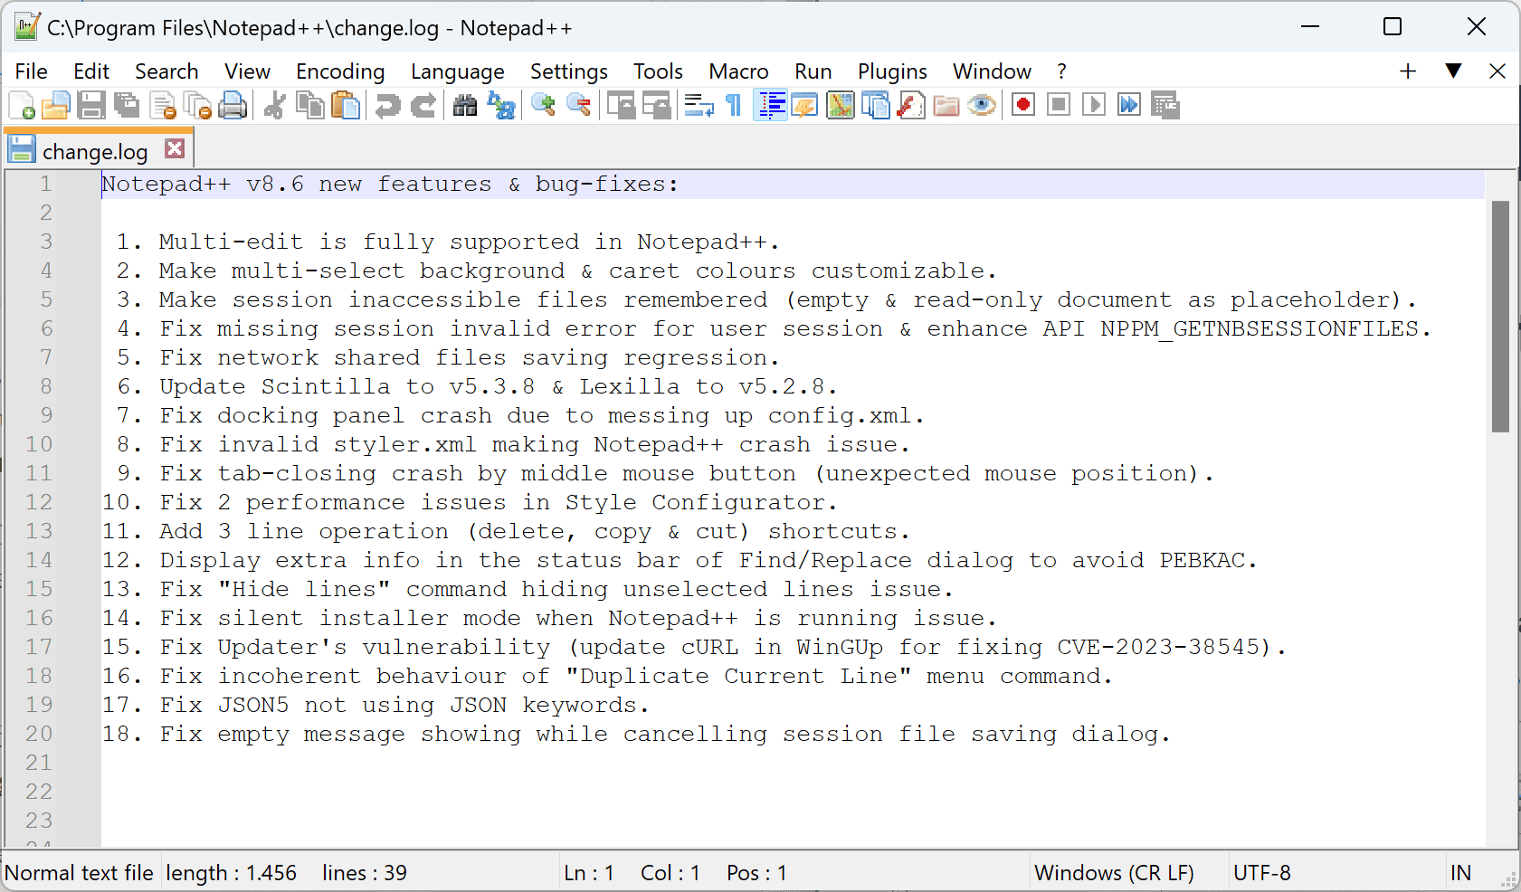
Task: Open Find with the binoculars icon
Action: tap(464, 106)
